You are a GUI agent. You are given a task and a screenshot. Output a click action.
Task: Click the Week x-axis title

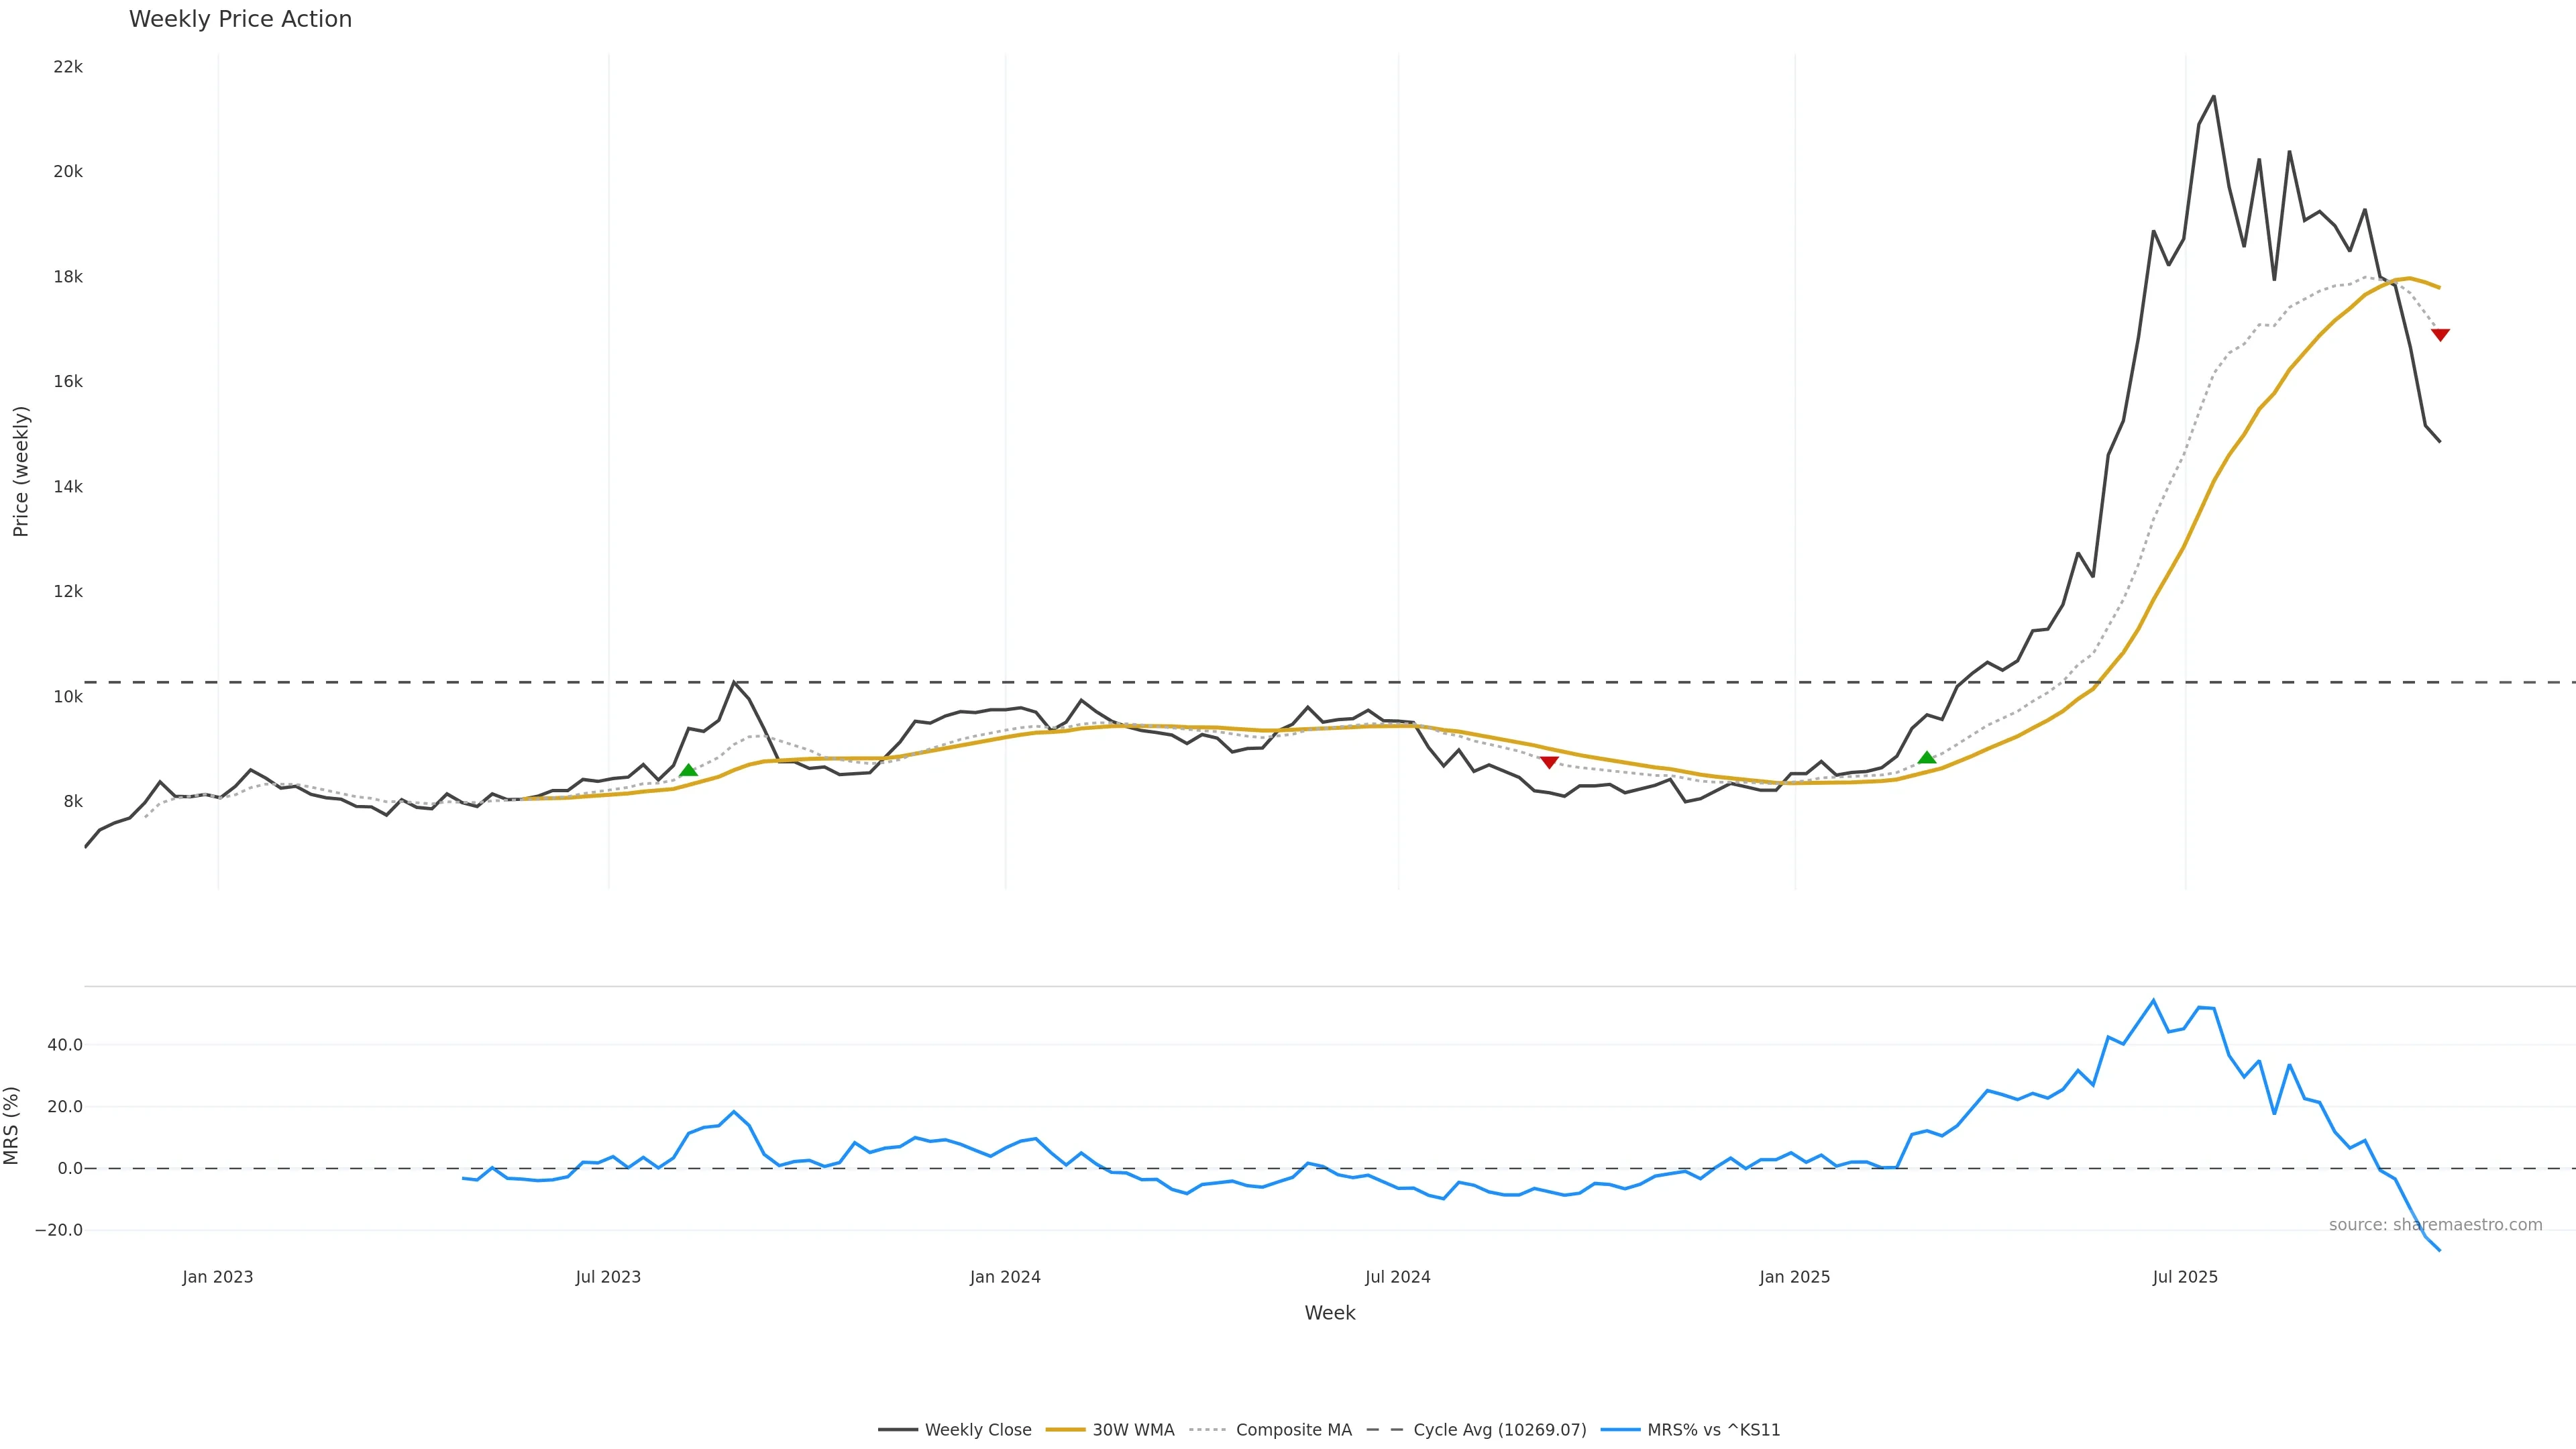(x=1329, y=1313)
